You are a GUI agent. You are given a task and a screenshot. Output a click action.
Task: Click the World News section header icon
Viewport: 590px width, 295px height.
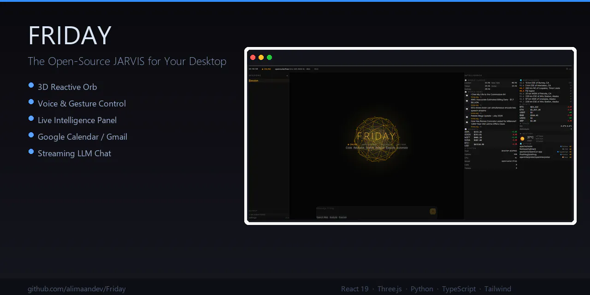pyautogui.click(x=466, y=92)
